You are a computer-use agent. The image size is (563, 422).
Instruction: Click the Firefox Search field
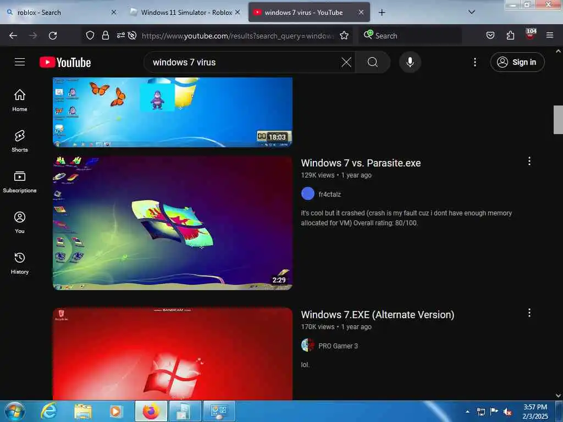tap(410, 36)
